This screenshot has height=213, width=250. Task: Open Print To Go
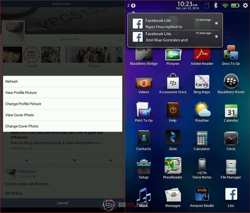click(x=144, y=112)
